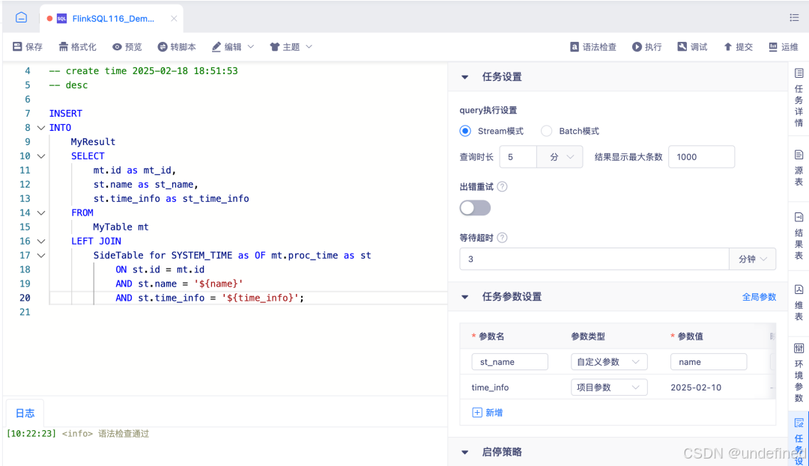Collapse the 任务设置 section

[x=465, y=77]
